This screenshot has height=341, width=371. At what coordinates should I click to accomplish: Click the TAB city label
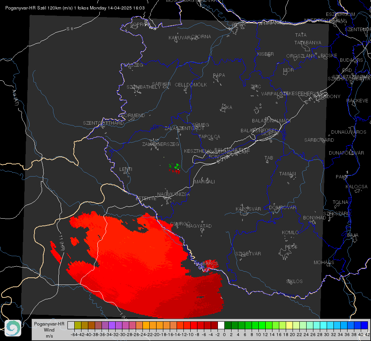pos(269,158)
